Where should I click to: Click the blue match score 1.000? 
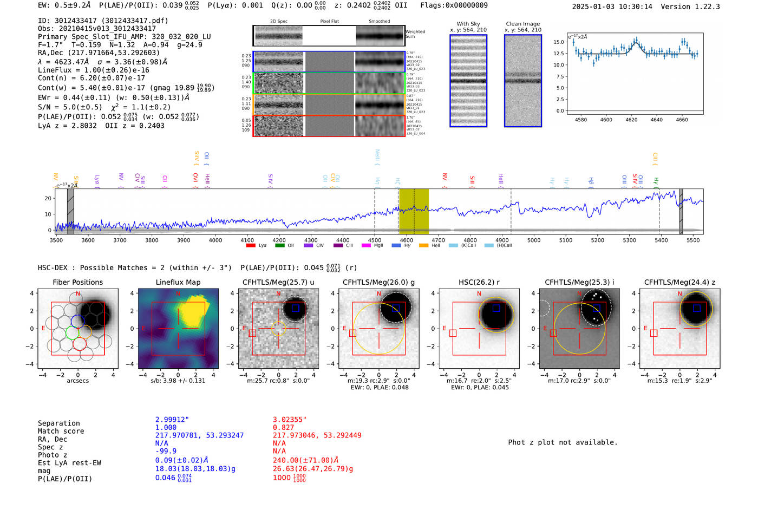click(166, 427)
